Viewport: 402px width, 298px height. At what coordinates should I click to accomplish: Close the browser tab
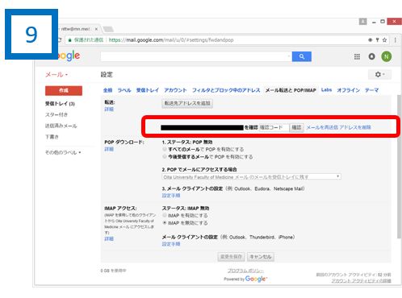point(96,29)
